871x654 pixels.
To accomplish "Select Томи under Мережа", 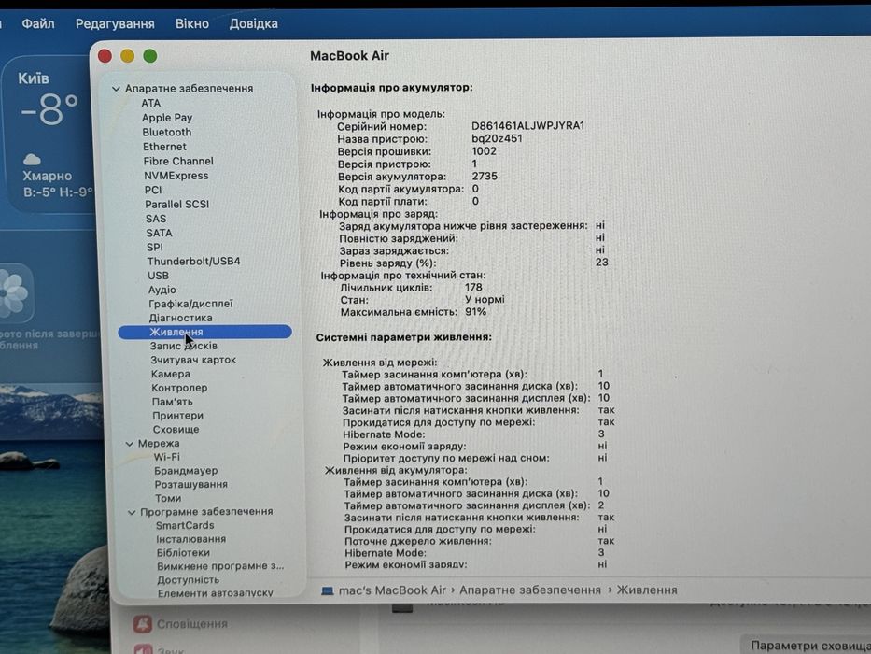I will [168, 498].
